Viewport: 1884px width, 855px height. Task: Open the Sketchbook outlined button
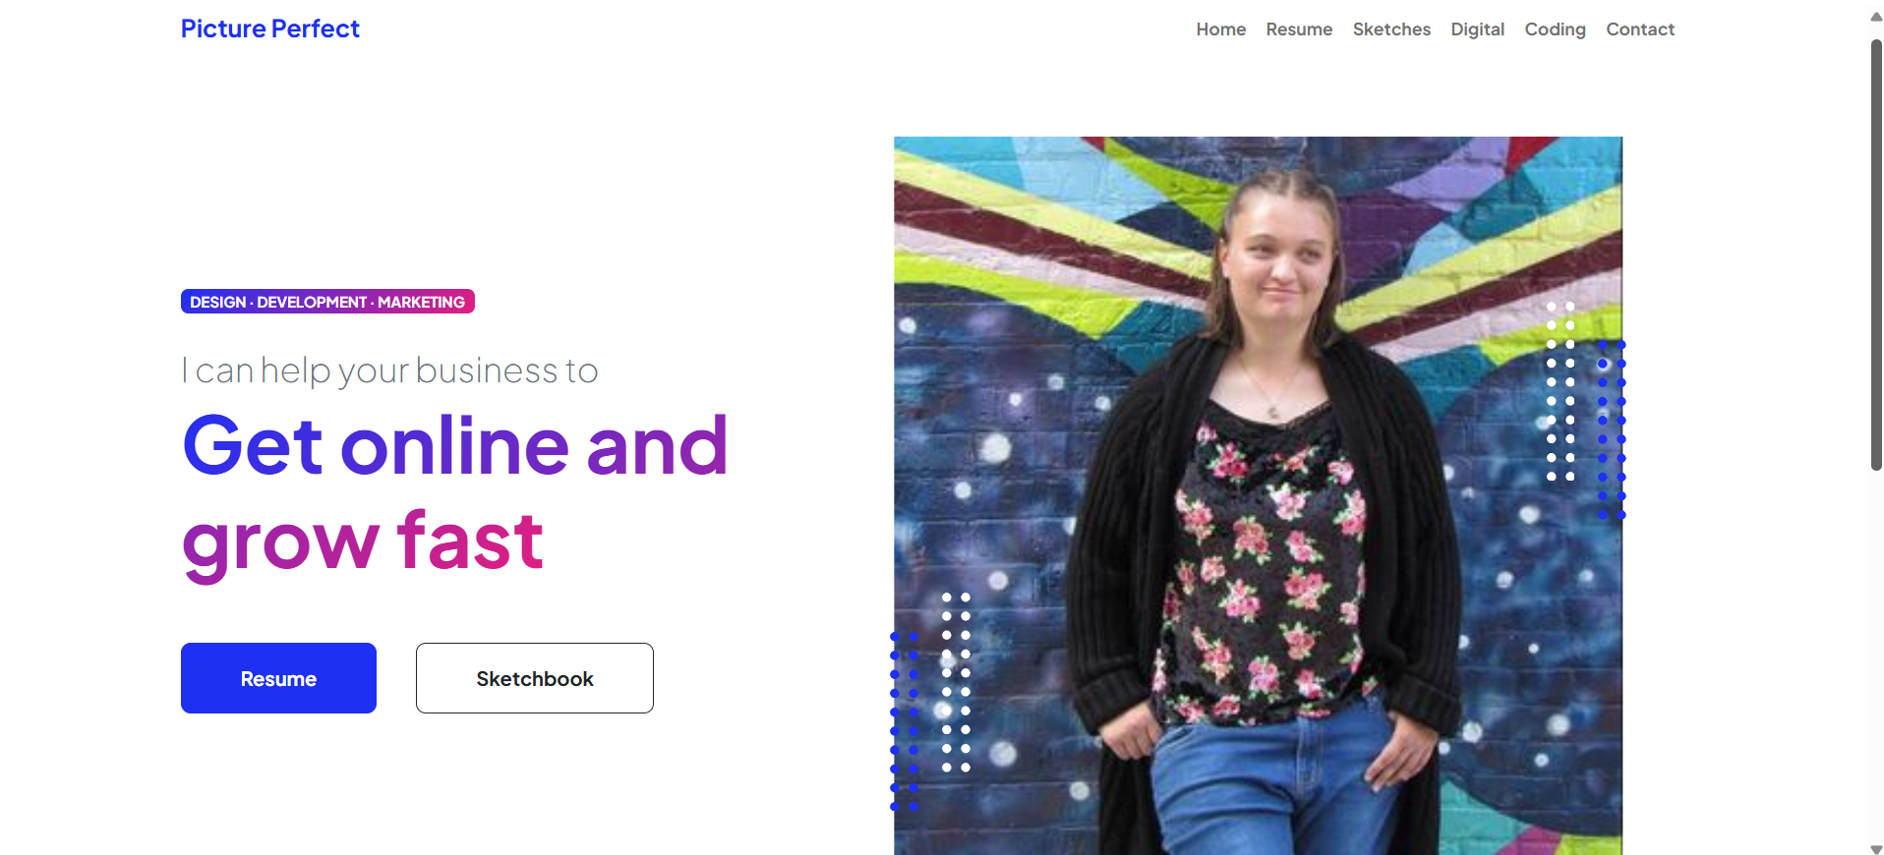(x=535, y=678)
